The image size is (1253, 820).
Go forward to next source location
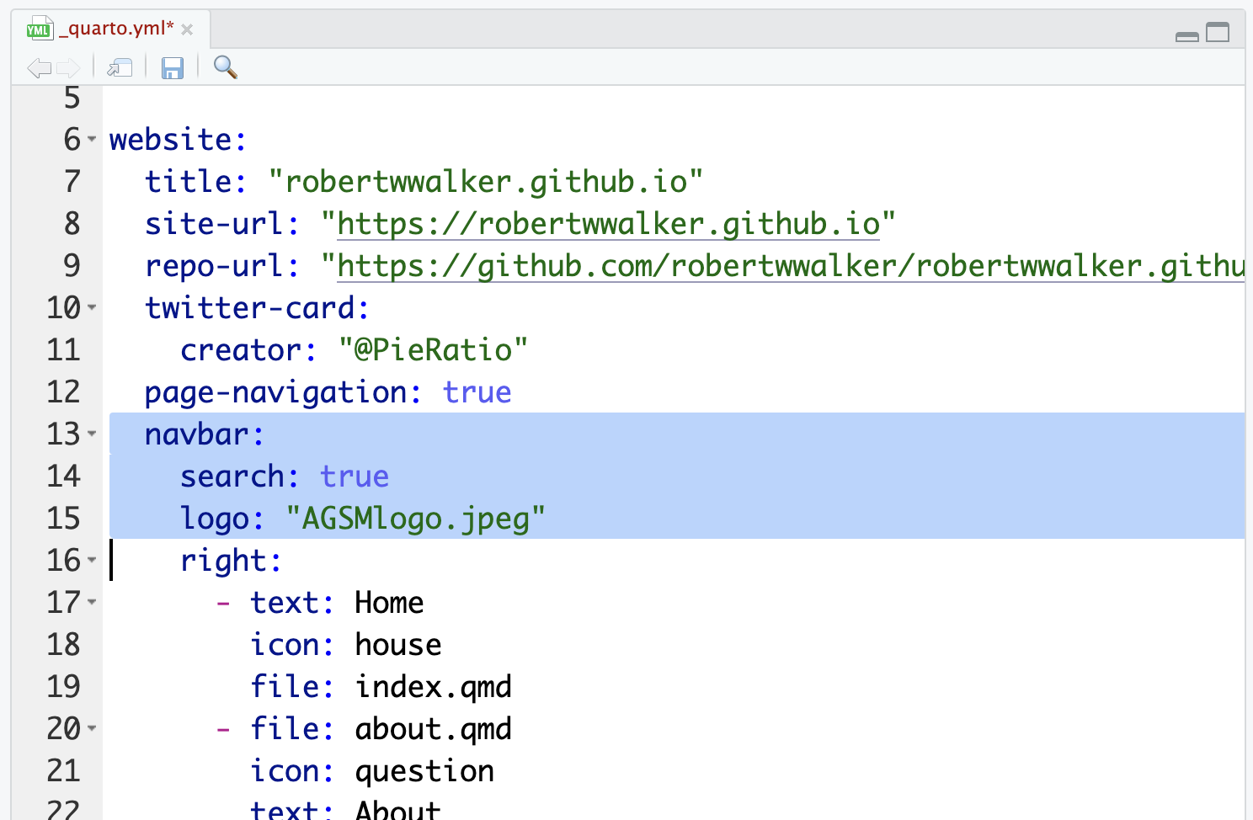tap(69, 67)
